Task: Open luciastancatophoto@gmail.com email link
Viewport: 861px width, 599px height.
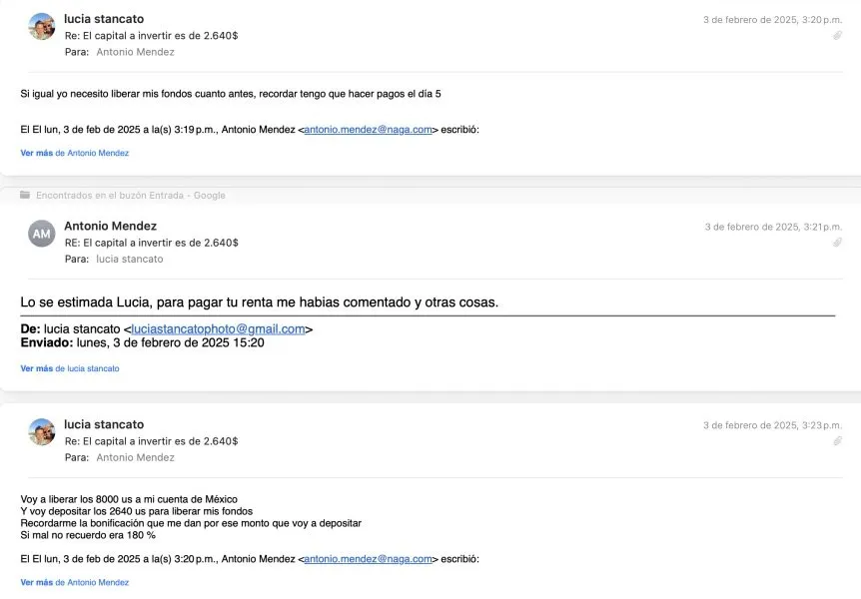Action: click(x=218, y=328)
